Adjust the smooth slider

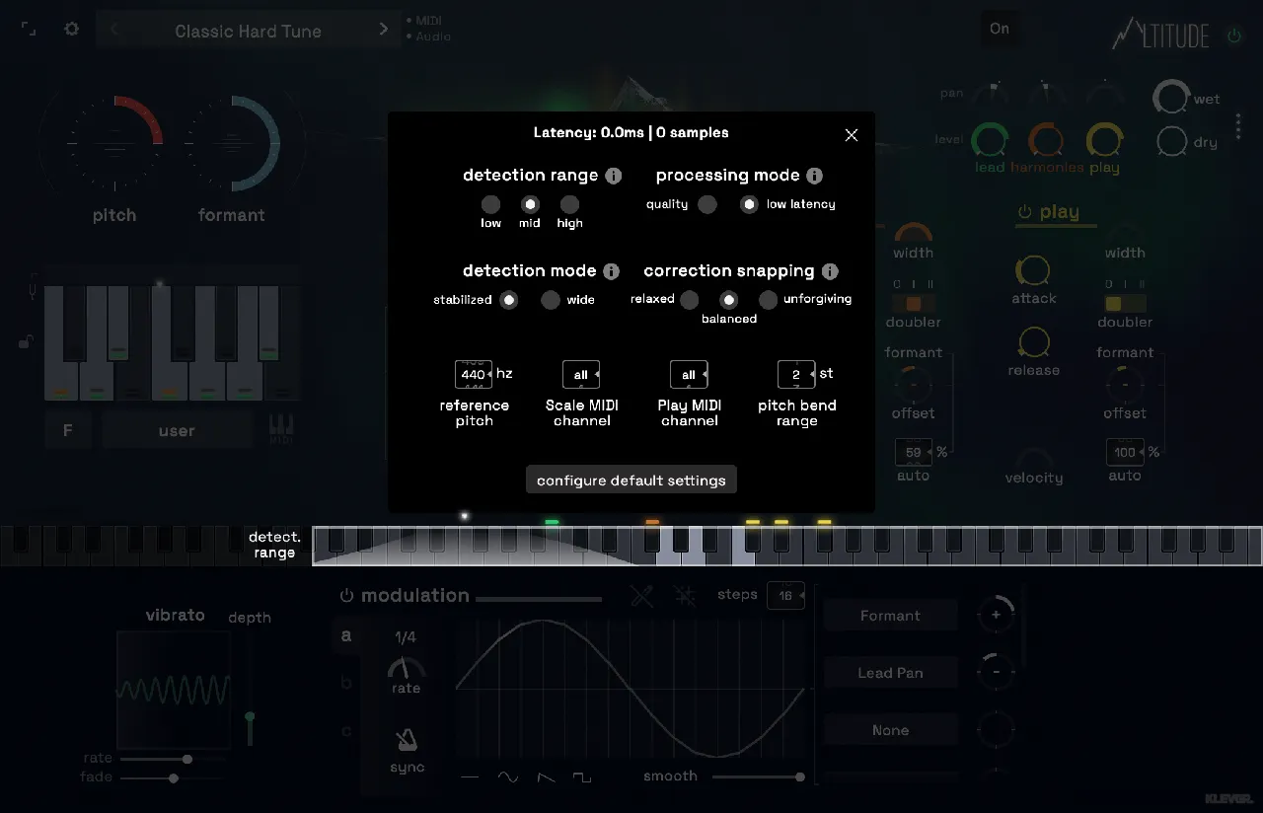click(x=757, y=777)
